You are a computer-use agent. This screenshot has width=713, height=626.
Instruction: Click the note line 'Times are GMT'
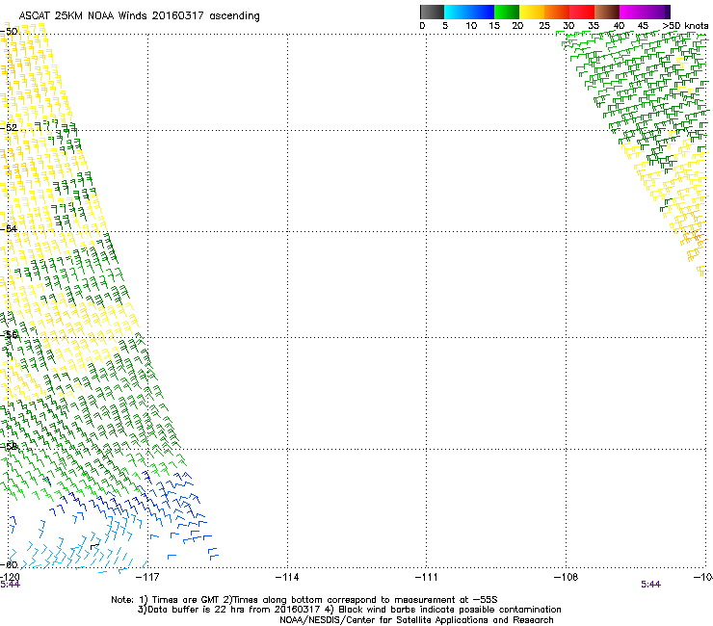[x=185, y=600]
